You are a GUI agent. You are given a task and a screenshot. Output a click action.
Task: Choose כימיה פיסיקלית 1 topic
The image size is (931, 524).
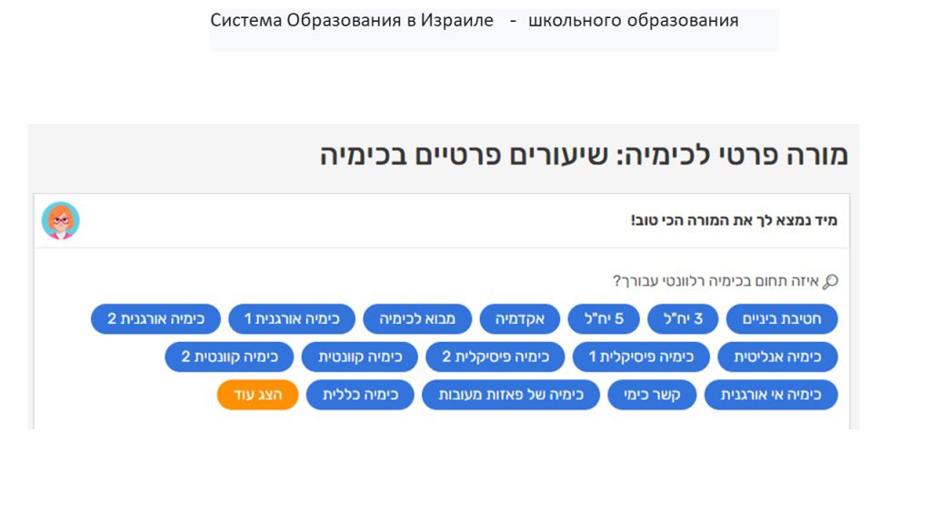pos(641,358)
